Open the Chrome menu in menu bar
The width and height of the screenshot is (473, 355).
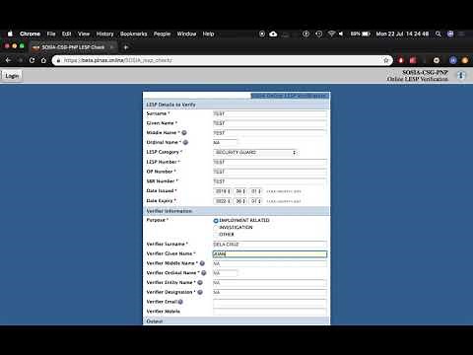pos(30,34)
